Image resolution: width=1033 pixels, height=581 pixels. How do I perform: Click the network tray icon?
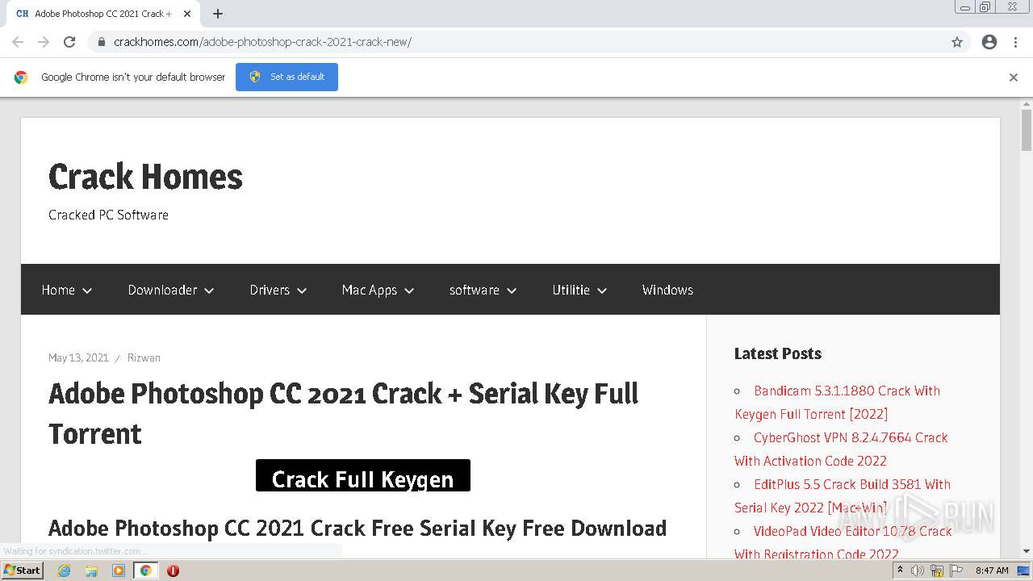(x=937, y=571)
